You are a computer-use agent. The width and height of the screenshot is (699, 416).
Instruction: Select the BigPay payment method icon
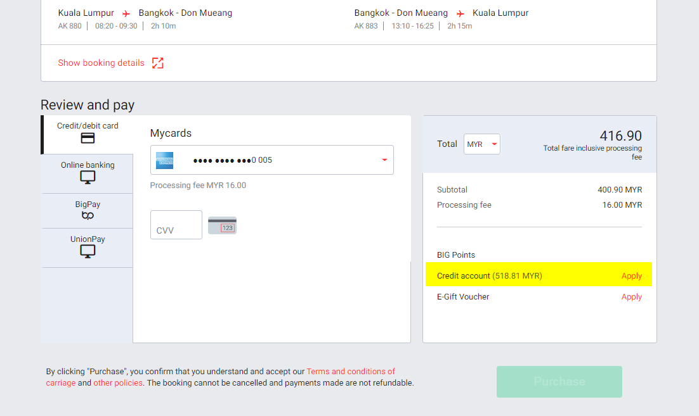pos(87,215)
